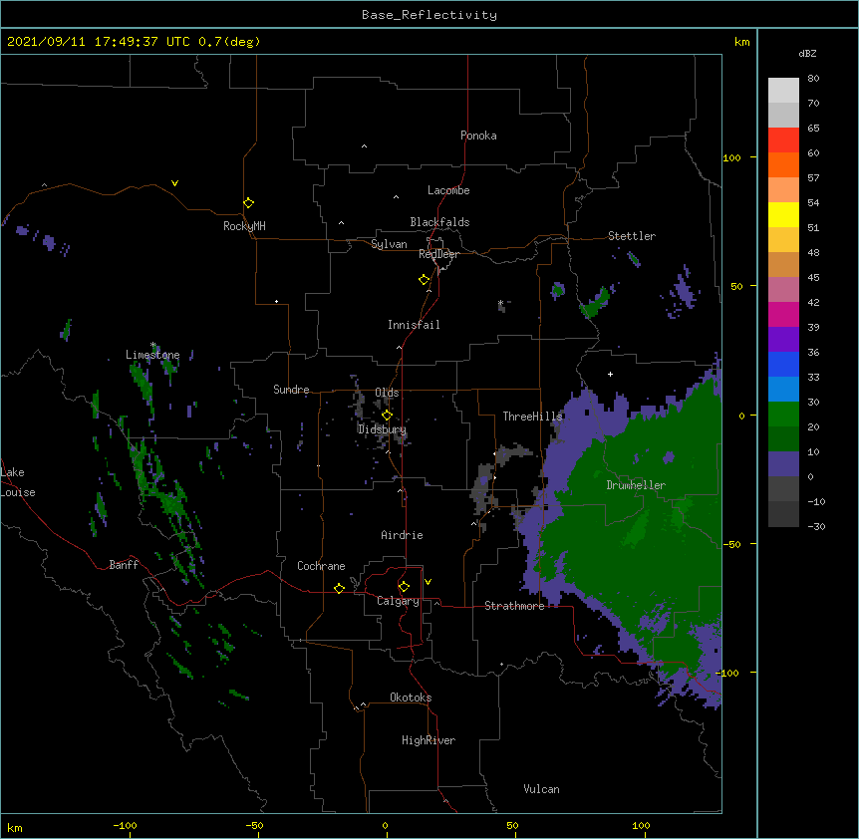Click the 65 value in dBZ legend
Viewport: 859px width, 839px height.
(x=813, y=129)
